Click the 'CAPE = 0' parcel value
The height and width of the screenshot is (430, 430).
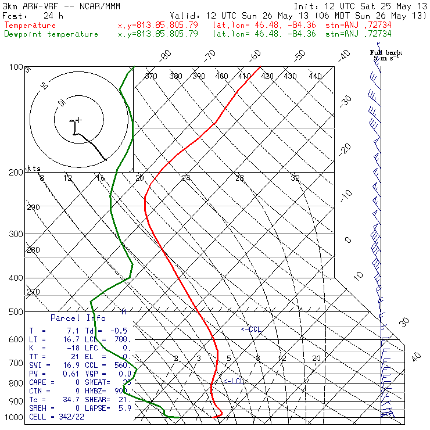tap(54, 382)
